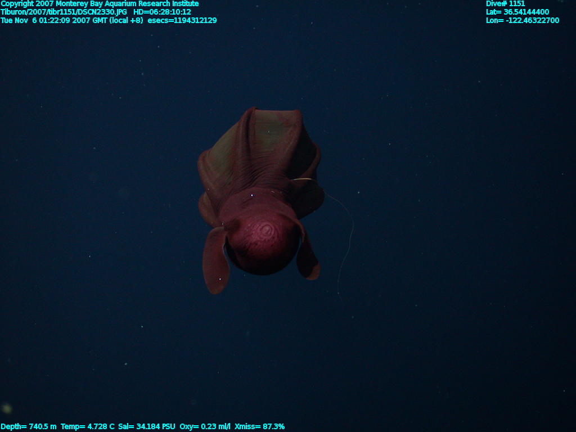Click the Xmiss= 87.3% reading
This screenshot has height=432, width=576.
[259, 426]
